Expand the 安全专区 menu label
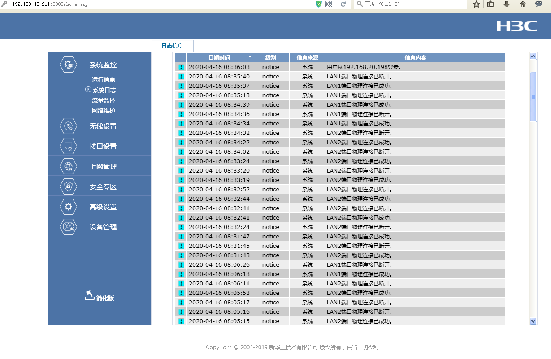Viewport: 551px width, 359px height. (x=103, y=187)
